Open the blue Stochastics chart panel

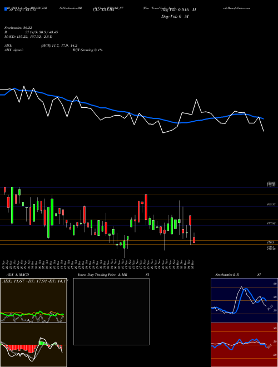(x=244, y=300)
